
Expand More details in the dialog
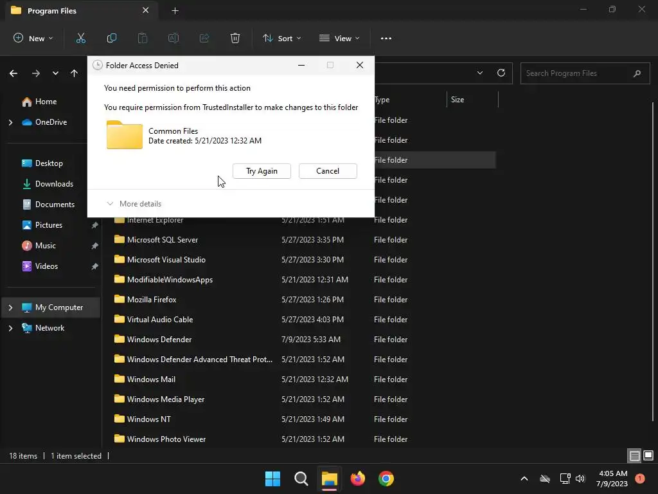point(134,204)
